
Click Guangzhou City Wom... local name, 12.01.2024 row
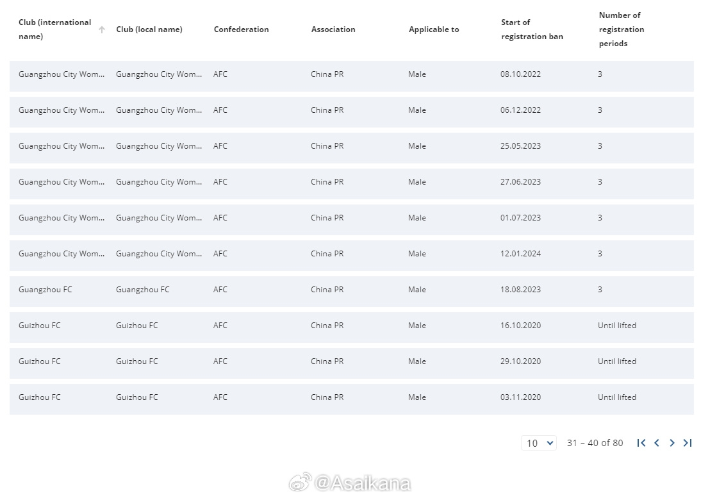(x=159, y=254)
